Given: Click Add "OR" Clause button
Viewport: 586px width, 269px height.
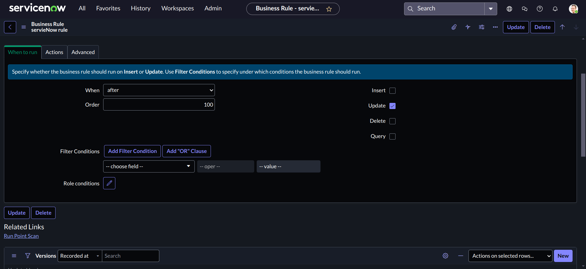Looking at the screenshot, I should pyautogui.click(x=186, y=151).
